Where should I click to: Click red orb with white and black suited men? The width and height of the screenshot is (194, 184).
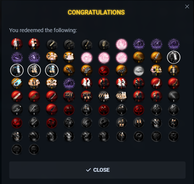[x=17, y=44]
